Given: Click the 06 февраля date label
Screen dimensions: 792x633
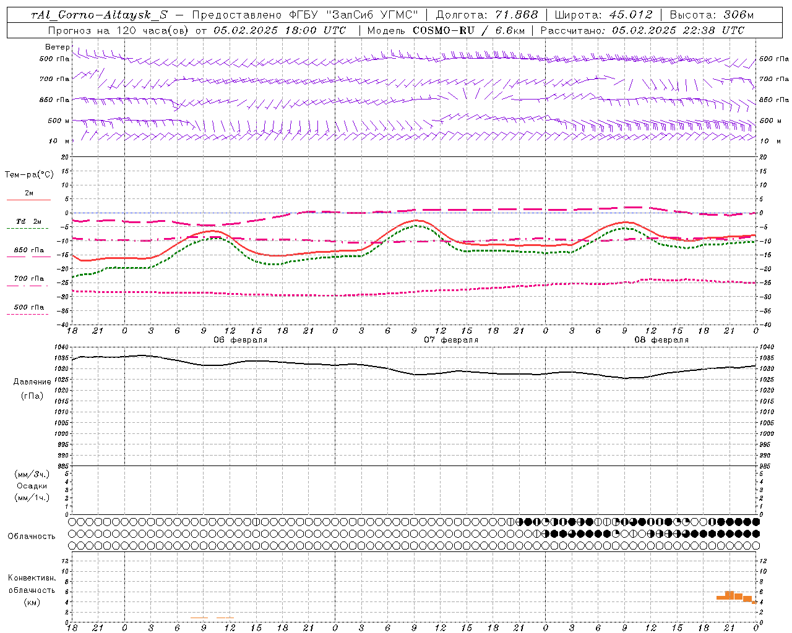Looking at the screenshot, I should point(241,340).
